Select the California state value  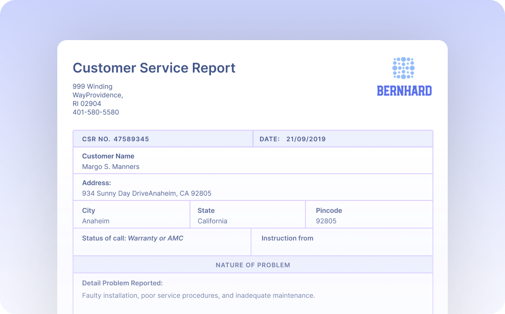click(212, 221)
